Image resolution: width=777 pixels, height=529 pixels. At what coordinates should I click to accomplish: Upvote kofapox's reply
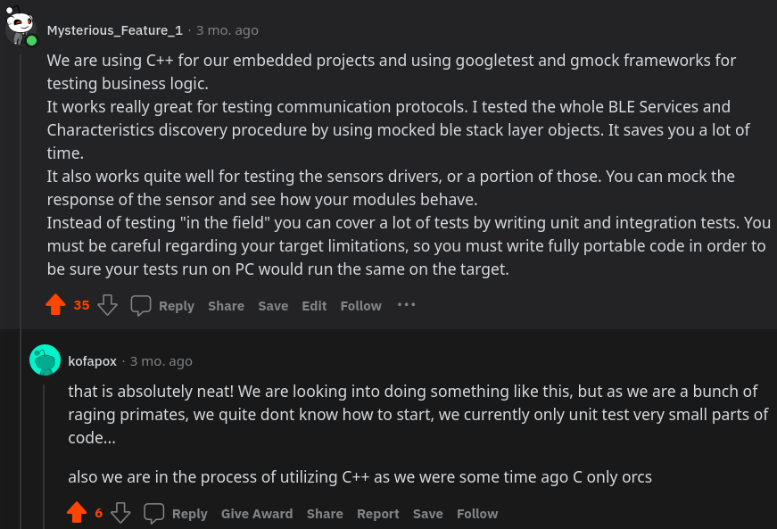pos(77,513)
